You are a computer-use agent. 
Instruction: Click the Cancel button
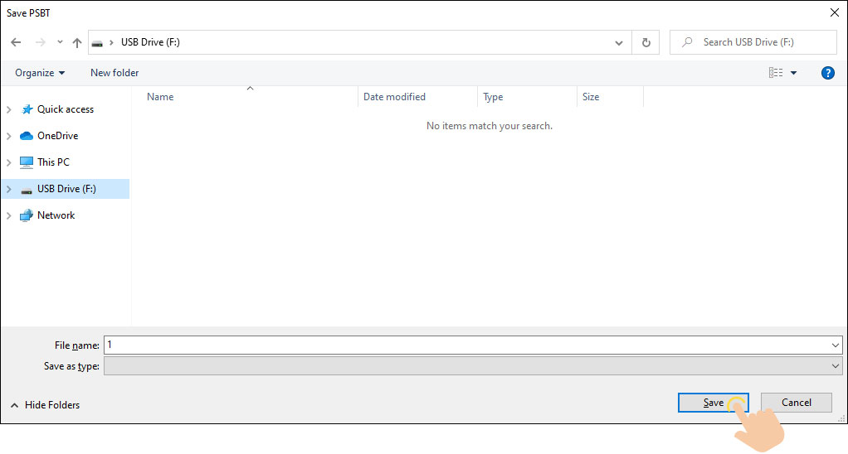[796, 403]
